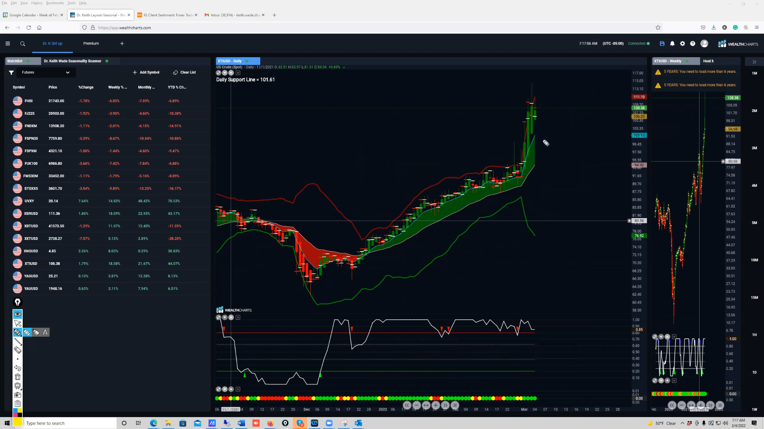The image size is (764, 429).
Task: Click the Clear List button
Action: (185, 73)
